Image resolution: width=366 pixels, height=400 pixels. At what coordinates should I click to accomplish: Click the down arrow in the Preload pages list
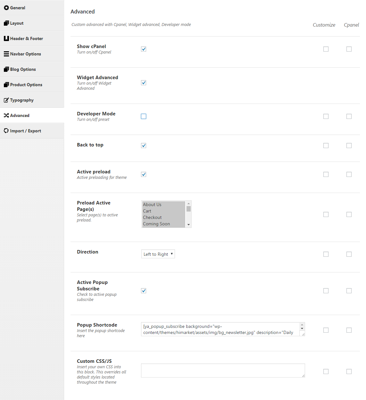[x=188, y=225]
